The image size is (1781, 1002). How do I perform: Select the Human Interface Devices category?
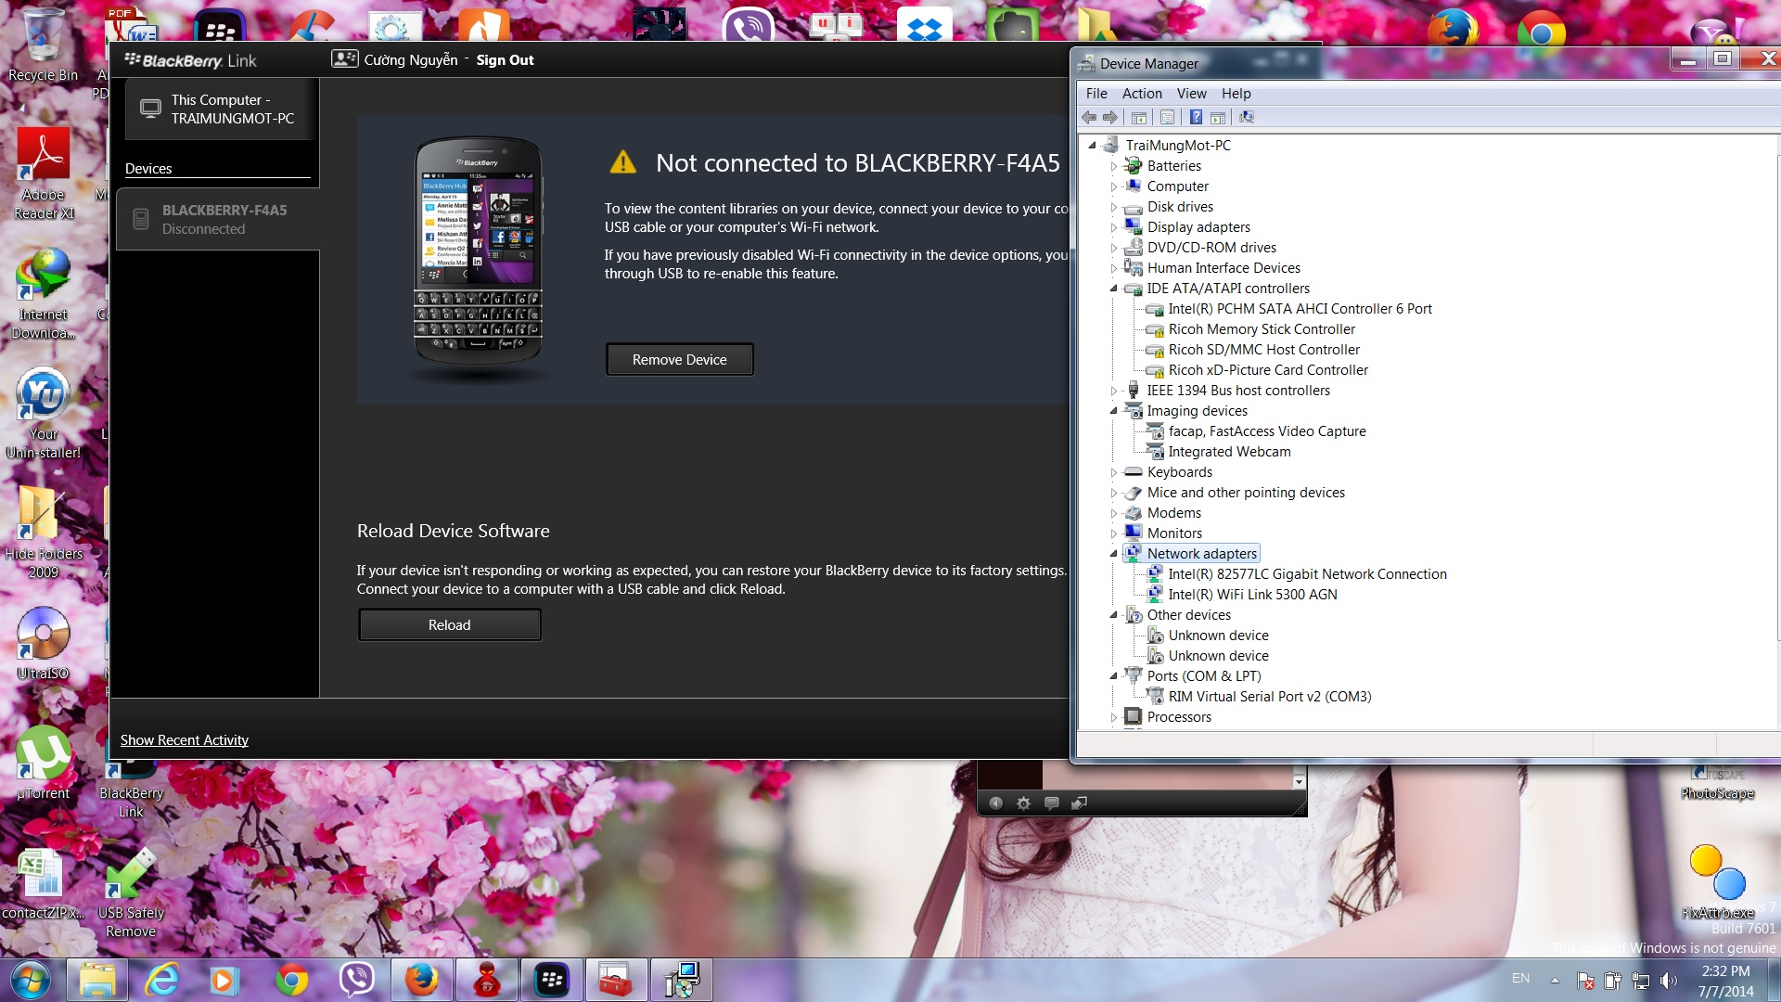[1223, 268]
